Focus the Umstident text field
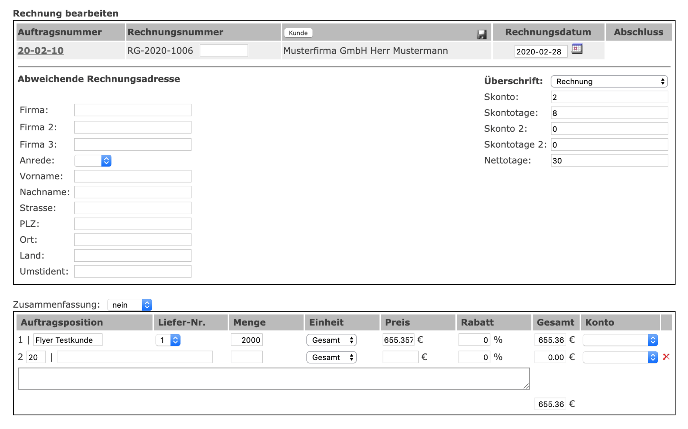The image size is (688, 429). pyautogui.click(x=133, y=271)
